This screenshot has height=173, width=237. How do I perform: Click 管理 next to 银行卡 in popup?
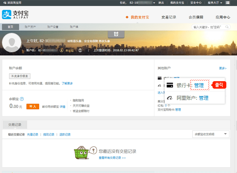point(199,85)
